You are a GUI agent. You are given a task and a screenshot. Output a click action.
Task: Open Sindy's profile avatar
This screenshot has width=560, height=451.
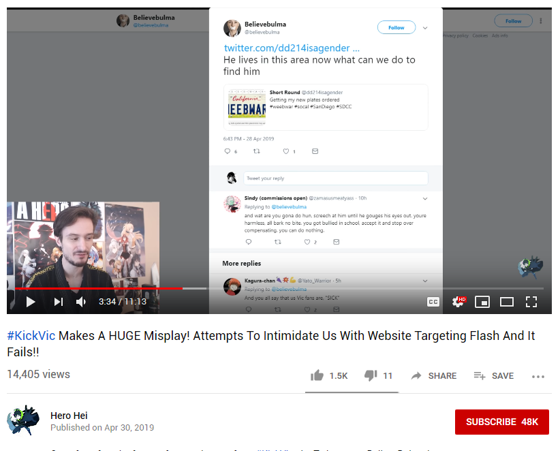coord(232,204)
